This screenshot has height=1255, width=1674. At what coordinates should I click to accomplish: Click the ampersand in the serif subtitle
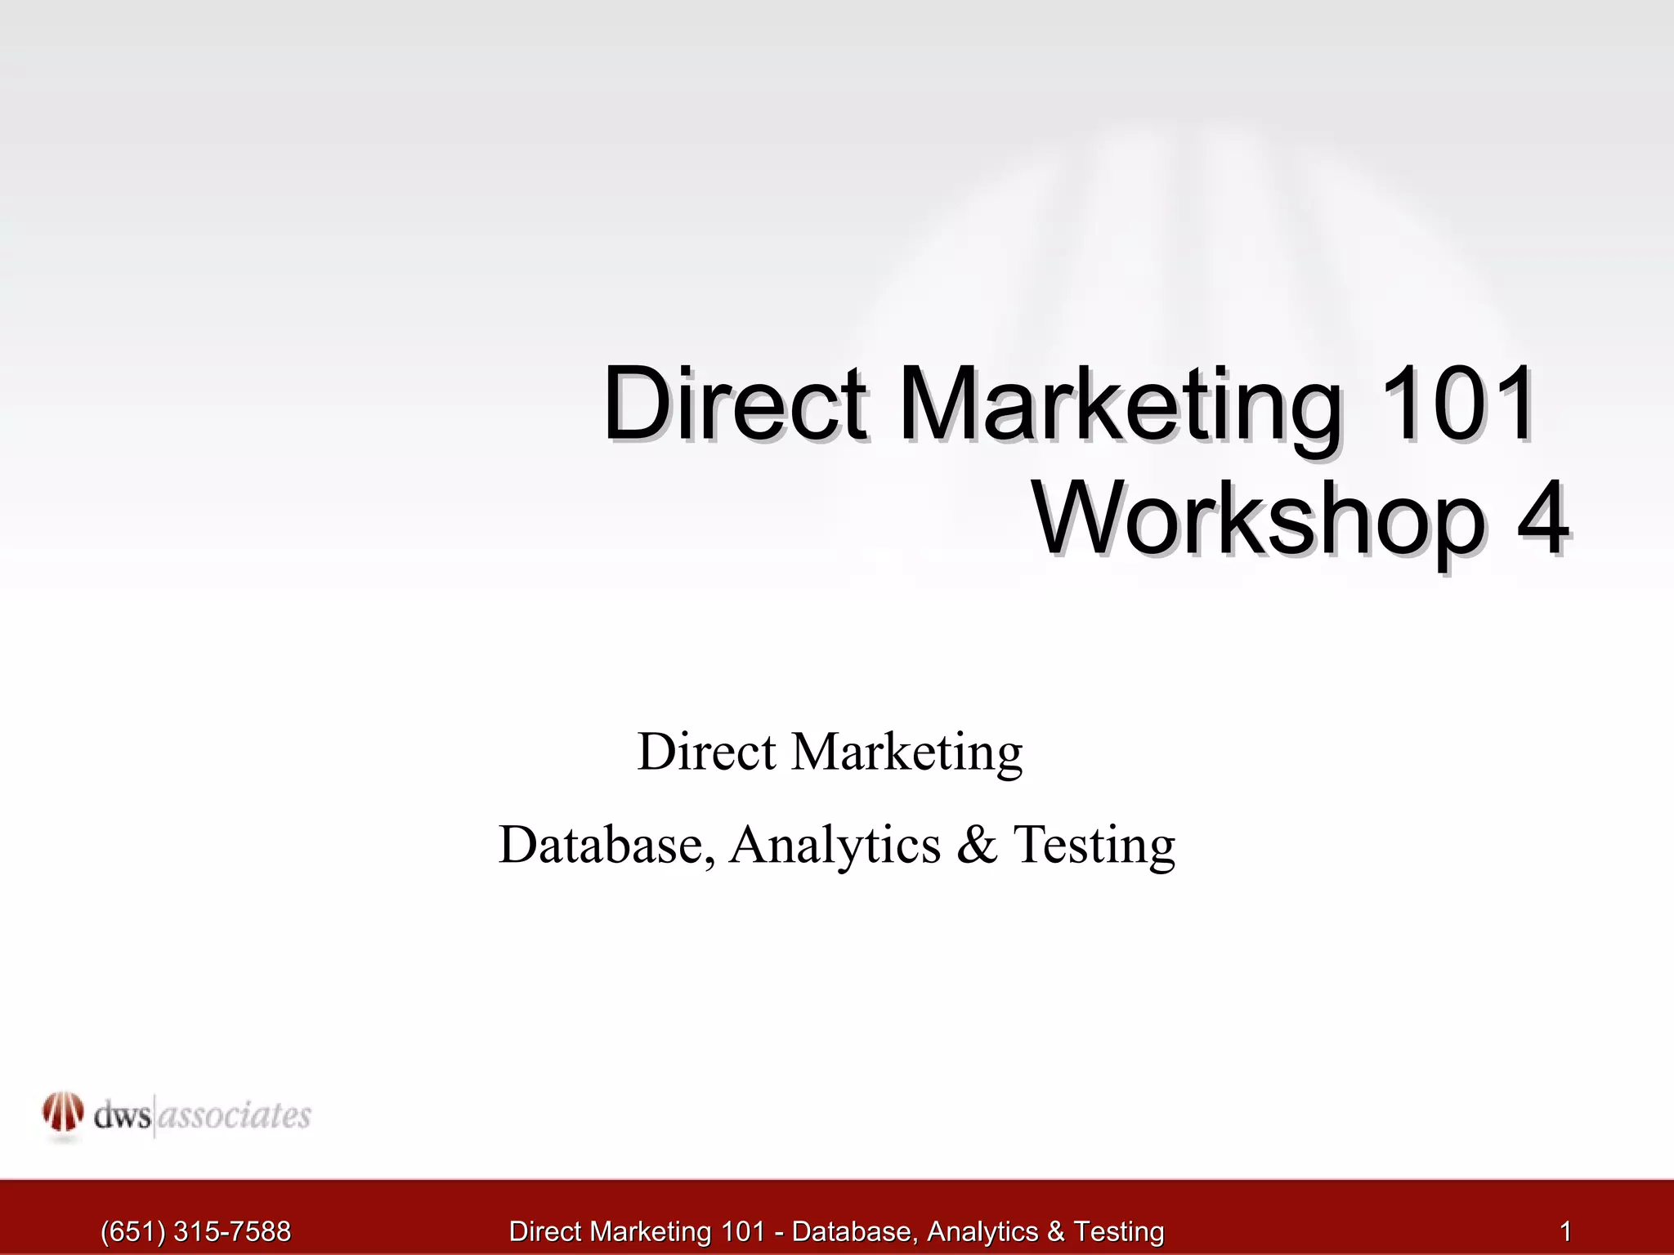(x=977, y=845)
